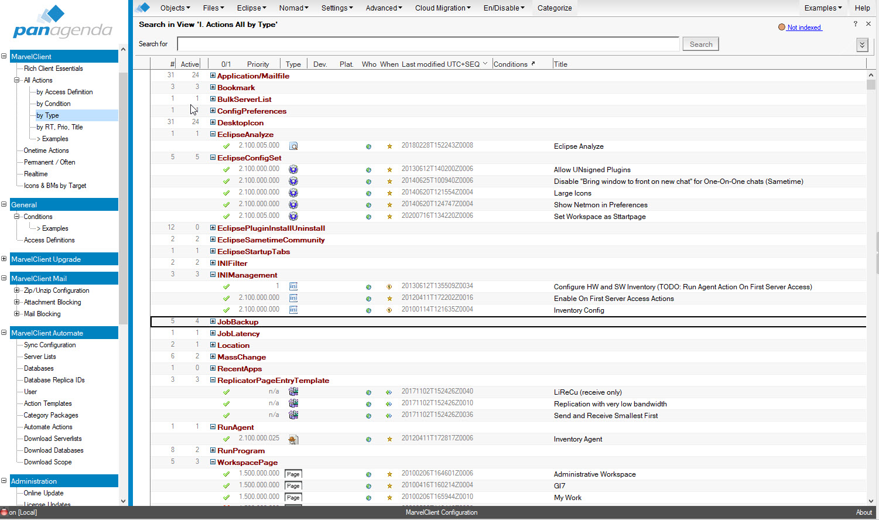This screenshot has width=879, height=520.
Task: Toggle green checkmark for Inventory Config
Action: click(x=226, y=310)
